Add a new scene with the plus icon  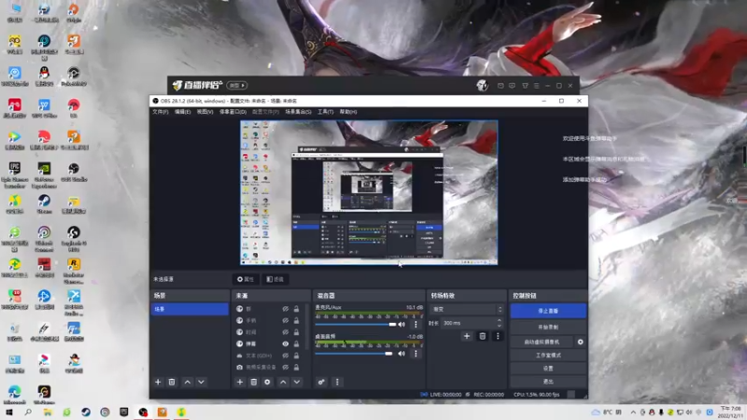[158, 382]
